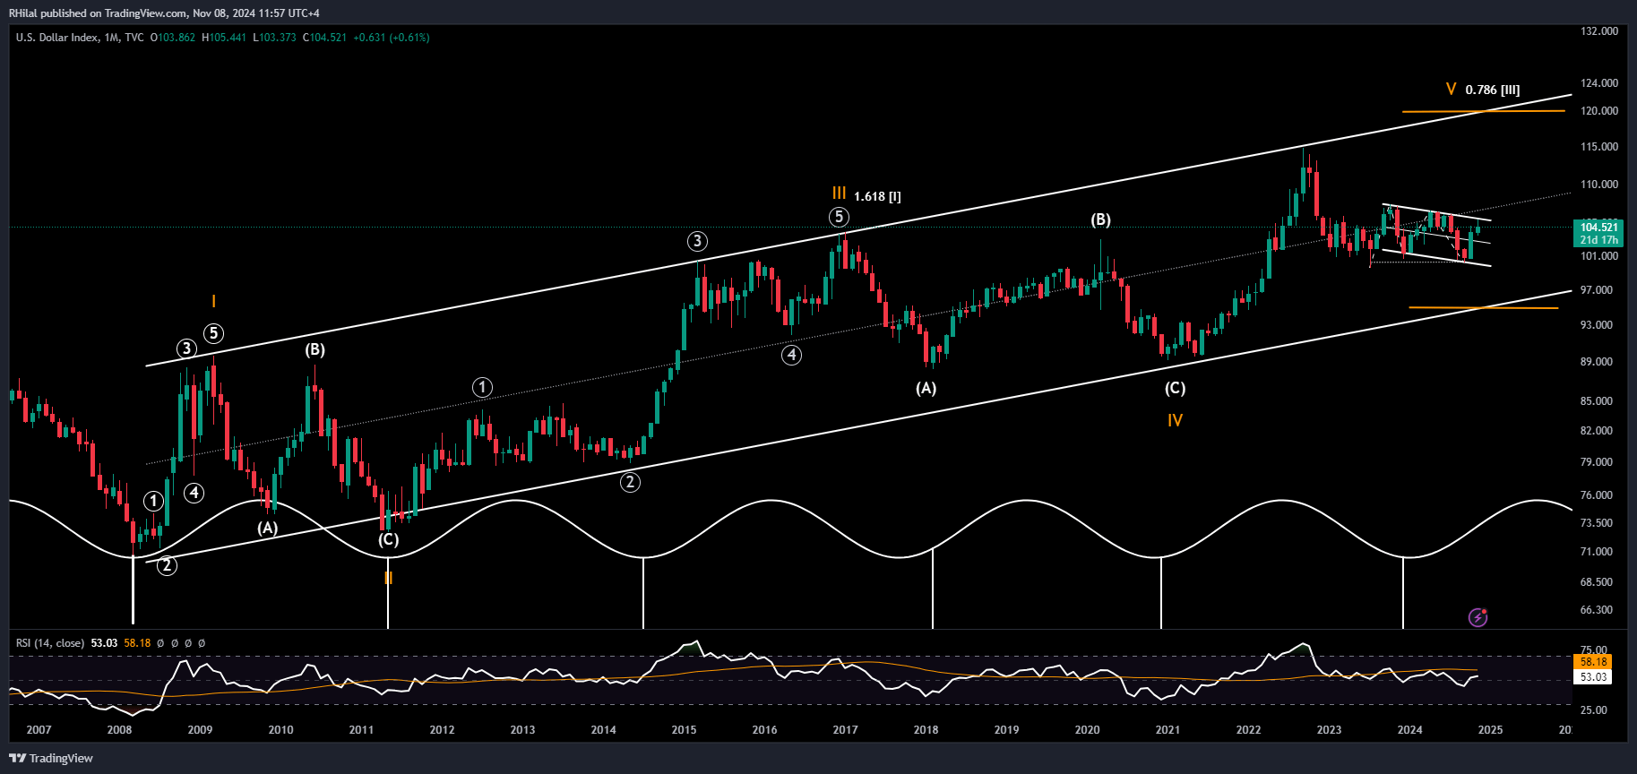Click the orange wave IV label
The image size is (1637, 774).
click(1175, 420)
